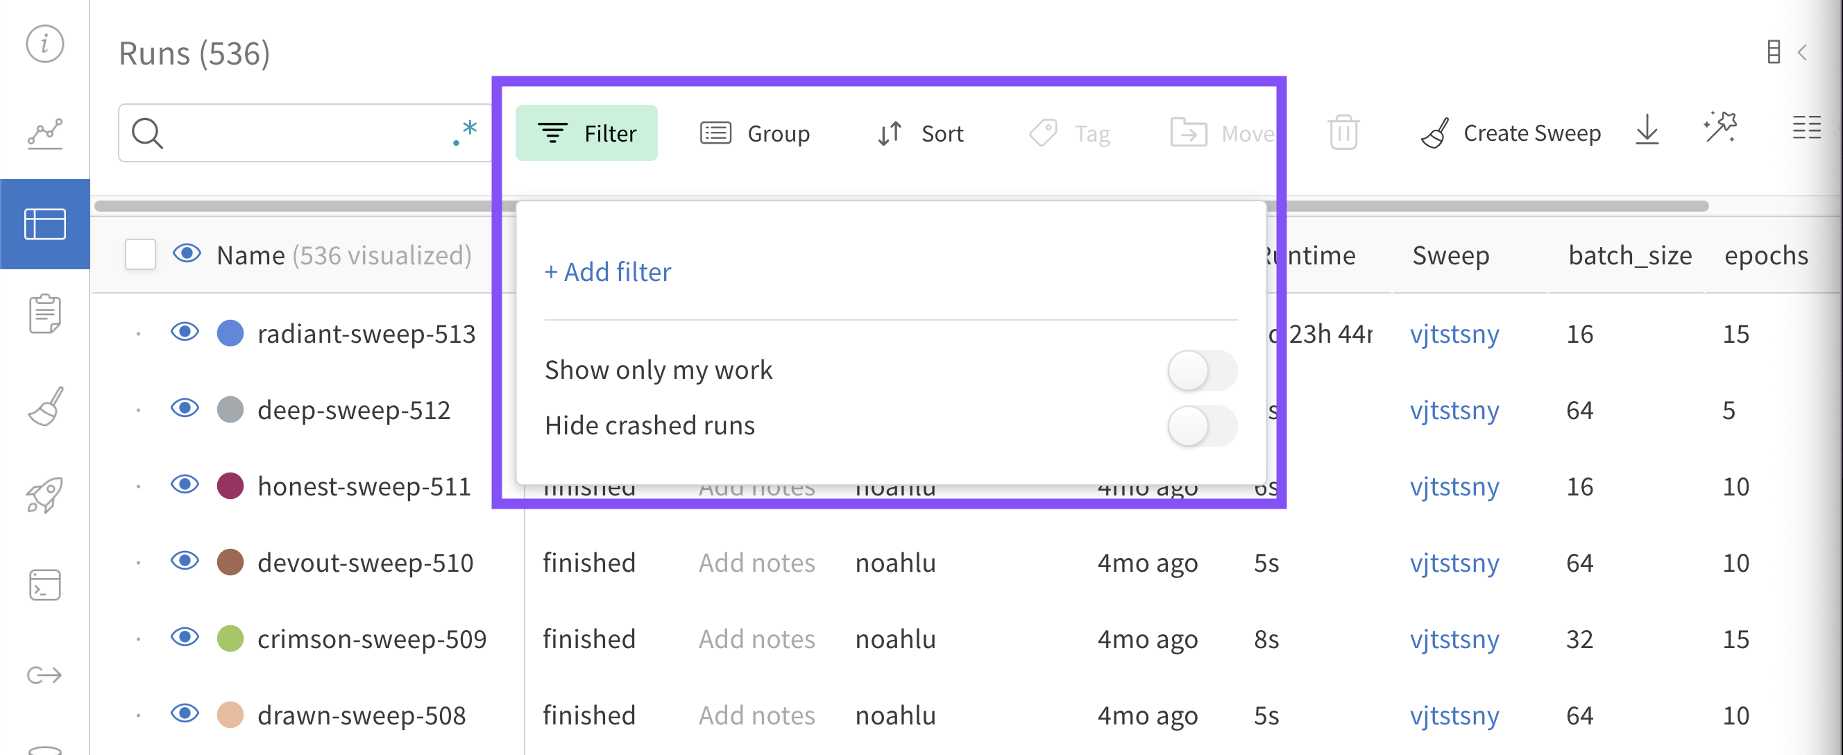Check the select-all runs checkbox
The width and height of the screenshot is (1843, 755).
pyautogui.click(x=140, y=255)
